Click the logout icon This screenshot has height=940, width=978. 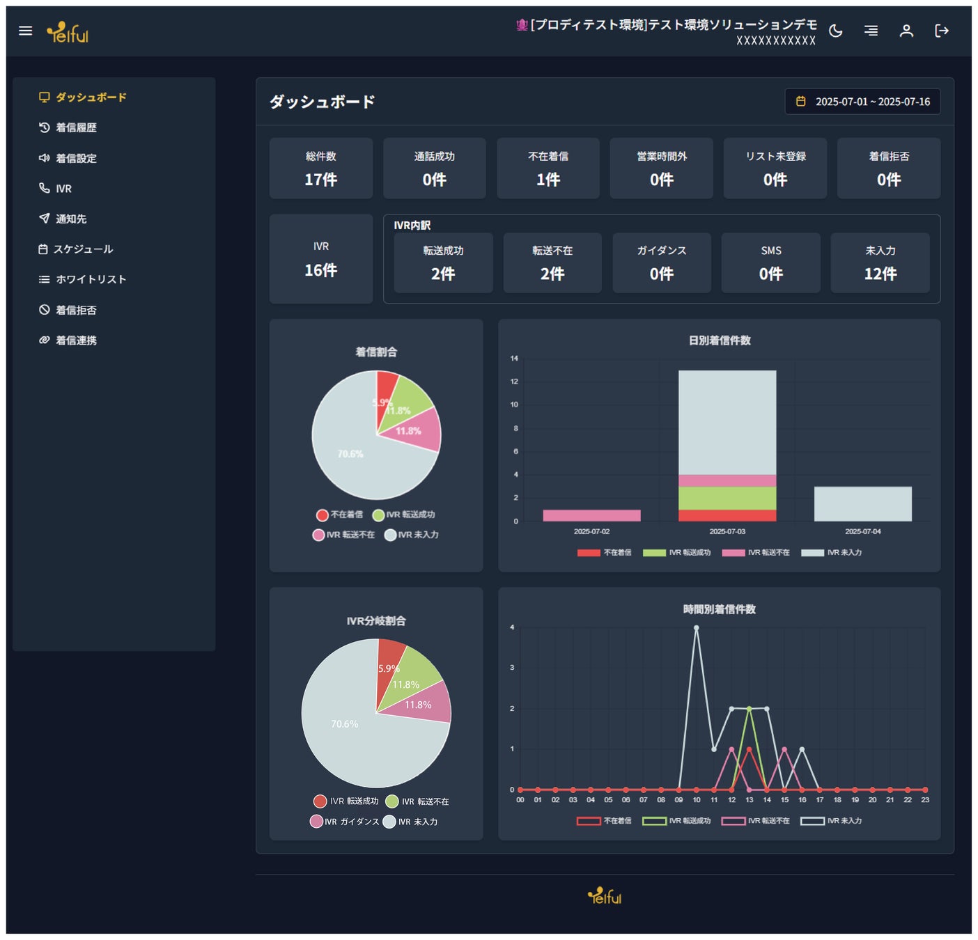942,31
